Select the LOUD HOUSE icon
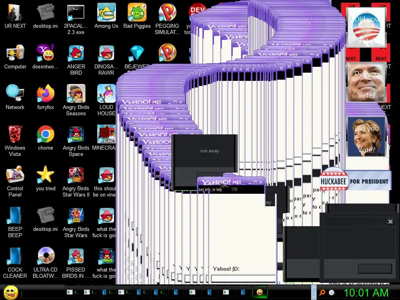 (x=106, y=100)
